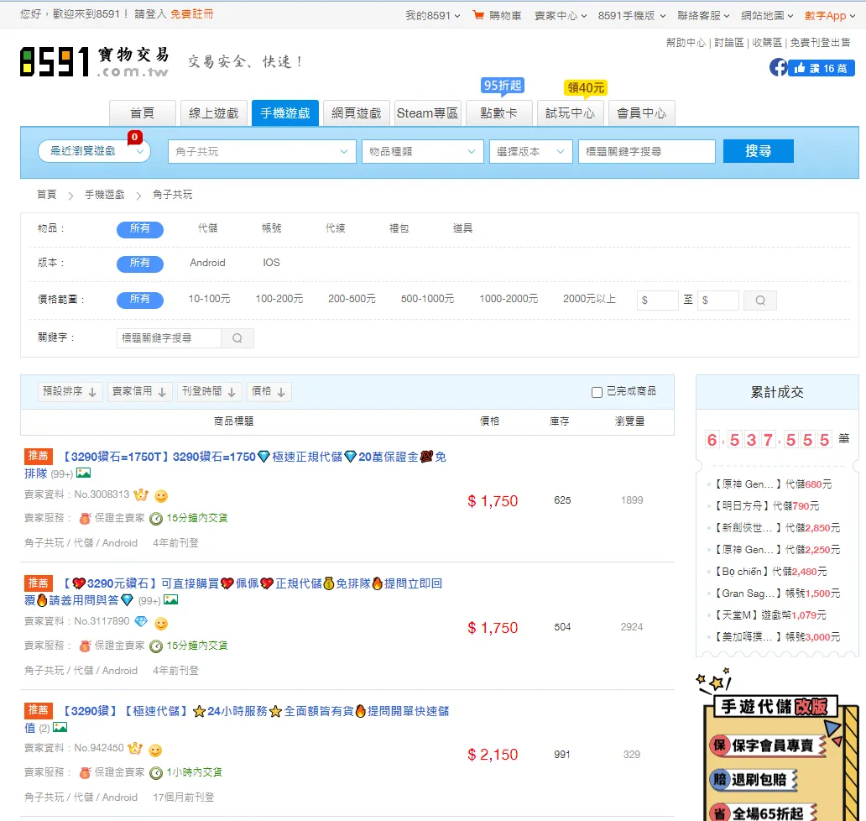Select 帳號 item type filter

pyautogui.click(x=271, y=228)
